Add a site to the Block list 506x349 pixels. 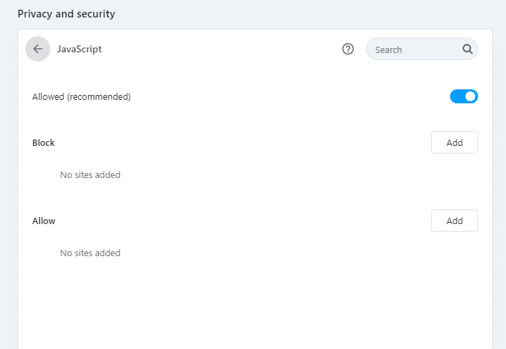pos(454,142)
